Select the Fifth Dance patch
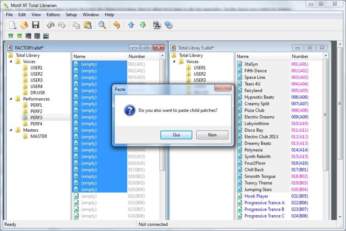346x231 pixels. pyautogui.click(x=255, y=71)
